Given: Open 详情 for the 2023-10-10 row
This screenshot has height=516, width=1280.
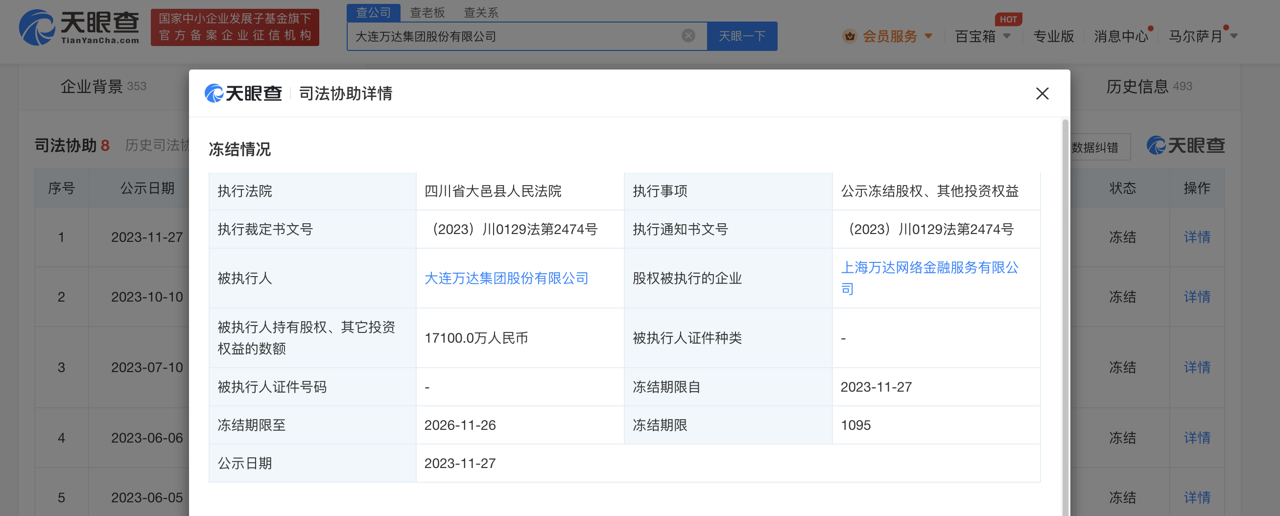Looking at the screenshot, I should click(1197, 297).
